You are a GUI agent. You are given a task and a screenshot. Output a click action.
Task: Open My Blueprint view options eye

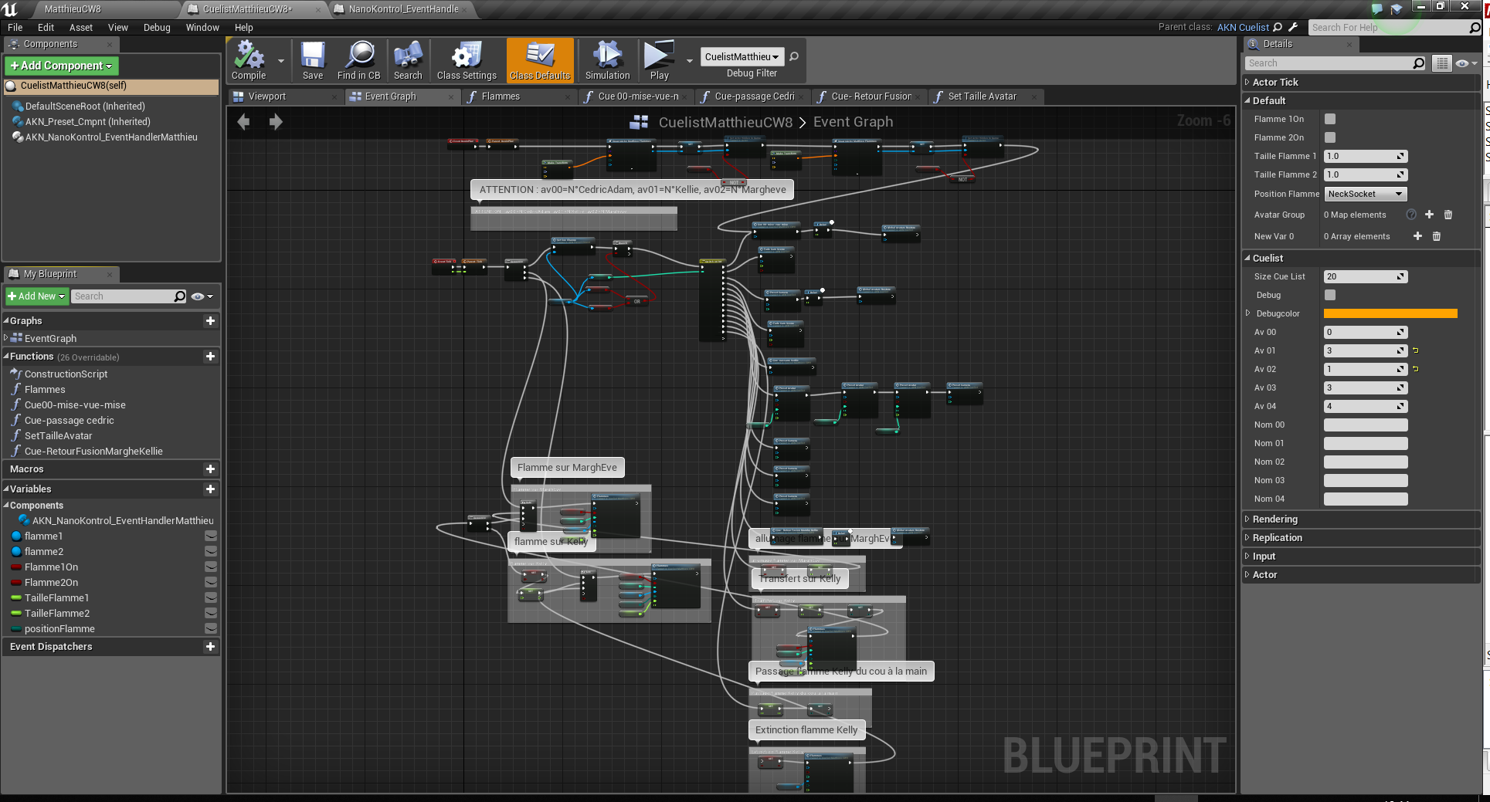(x=202, y=296)
